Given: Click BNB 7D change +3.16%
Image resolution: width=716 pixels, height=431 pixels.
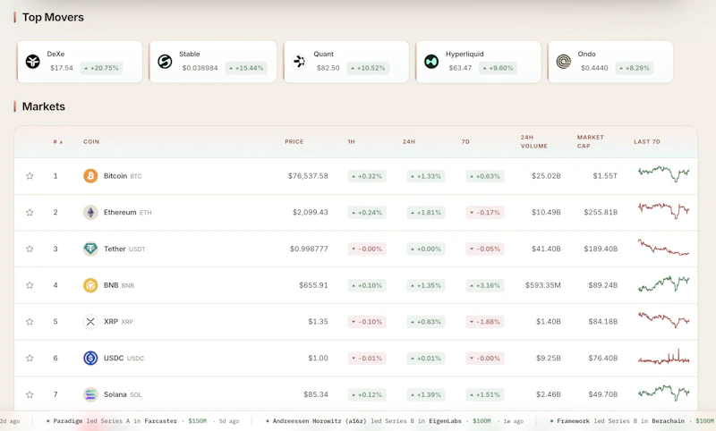Looking at the screenshot, I should pyautogui.click(x=485, y=285).
